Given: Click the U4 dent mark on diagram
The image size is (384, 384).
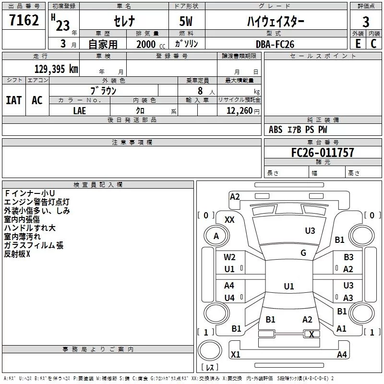Looking at the screenshot, I should pos(229,298).
